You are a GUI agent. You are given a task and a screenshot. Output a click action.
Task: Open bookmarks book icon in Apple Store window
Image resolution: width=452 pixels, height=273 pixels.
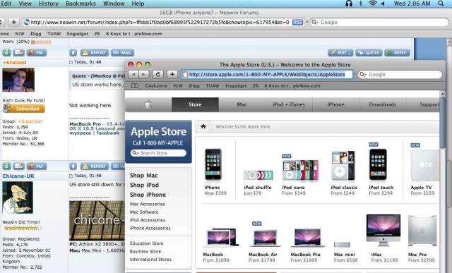[135, 86]
